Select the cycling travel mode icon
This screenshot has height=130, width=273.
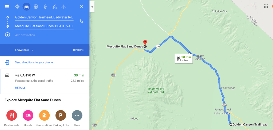click(x=54, y=7)
